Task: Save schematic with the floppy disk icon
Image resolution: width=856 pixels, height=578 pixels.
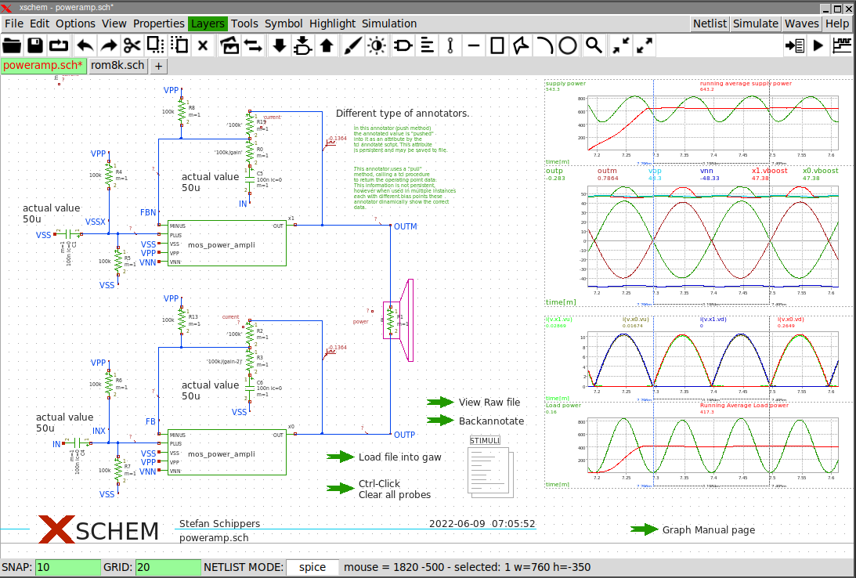Action: [x=36, y=45]
